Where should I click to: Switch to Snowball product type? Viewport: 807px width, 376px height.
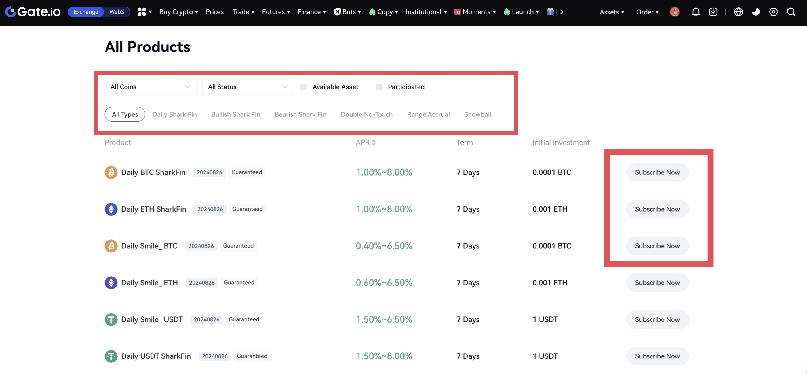(x=477, y=114)
